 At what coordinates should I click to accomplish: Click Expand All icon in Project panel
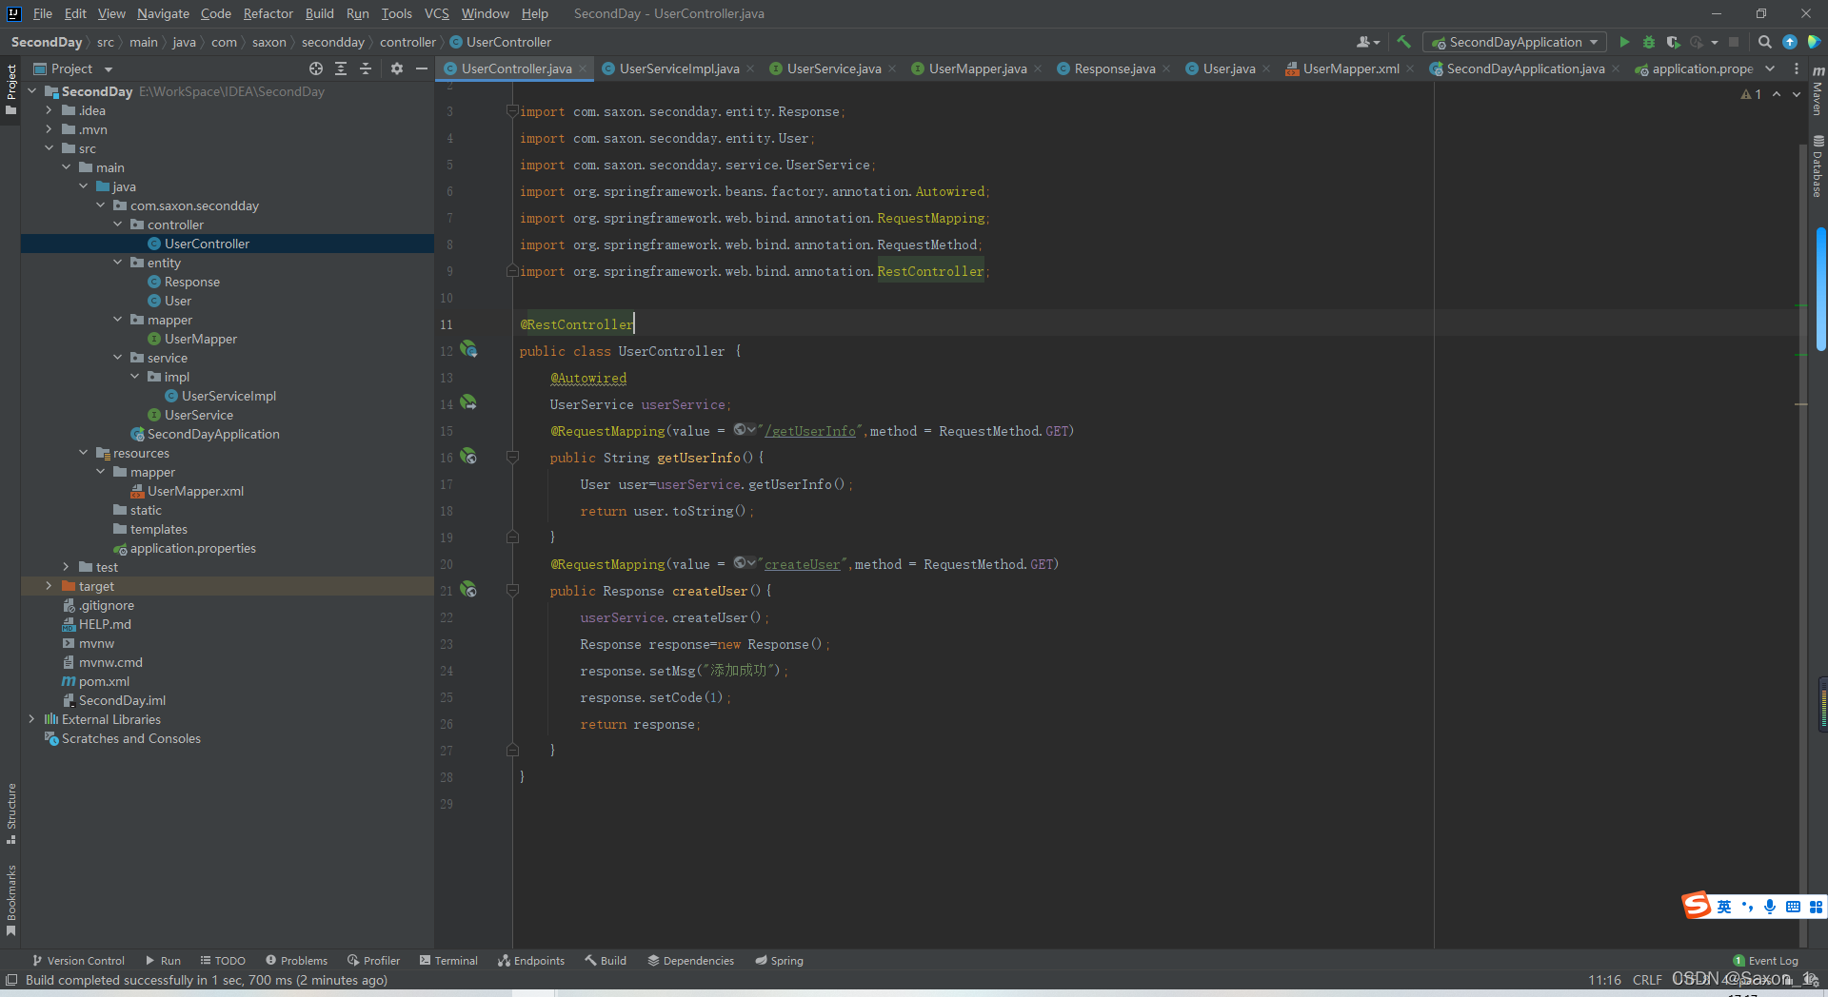click(341, 68)
